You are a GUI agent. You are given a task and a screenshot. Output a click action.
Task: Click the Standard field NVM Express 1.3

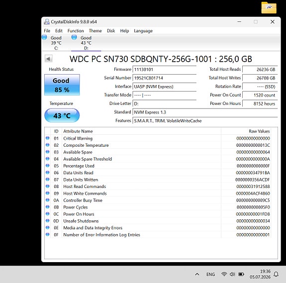(x=205, y=112)
